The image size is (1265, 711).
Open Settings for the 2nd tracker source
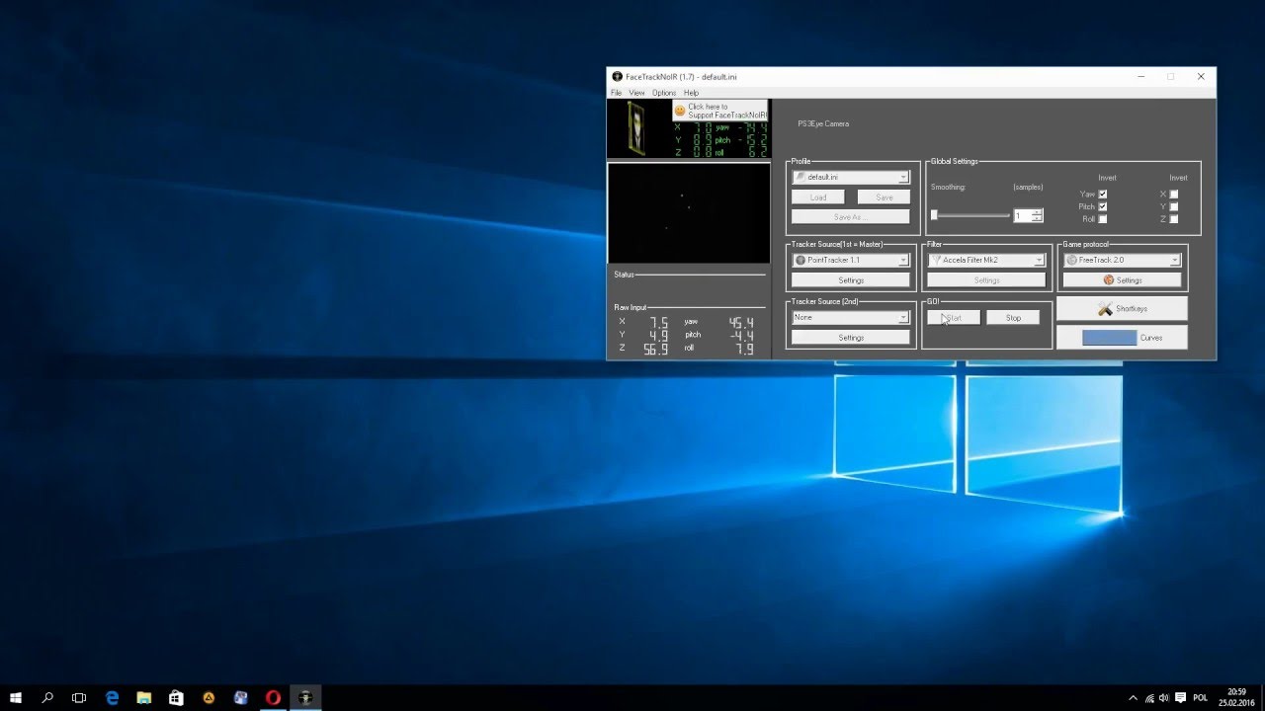[x=851, y=338]
